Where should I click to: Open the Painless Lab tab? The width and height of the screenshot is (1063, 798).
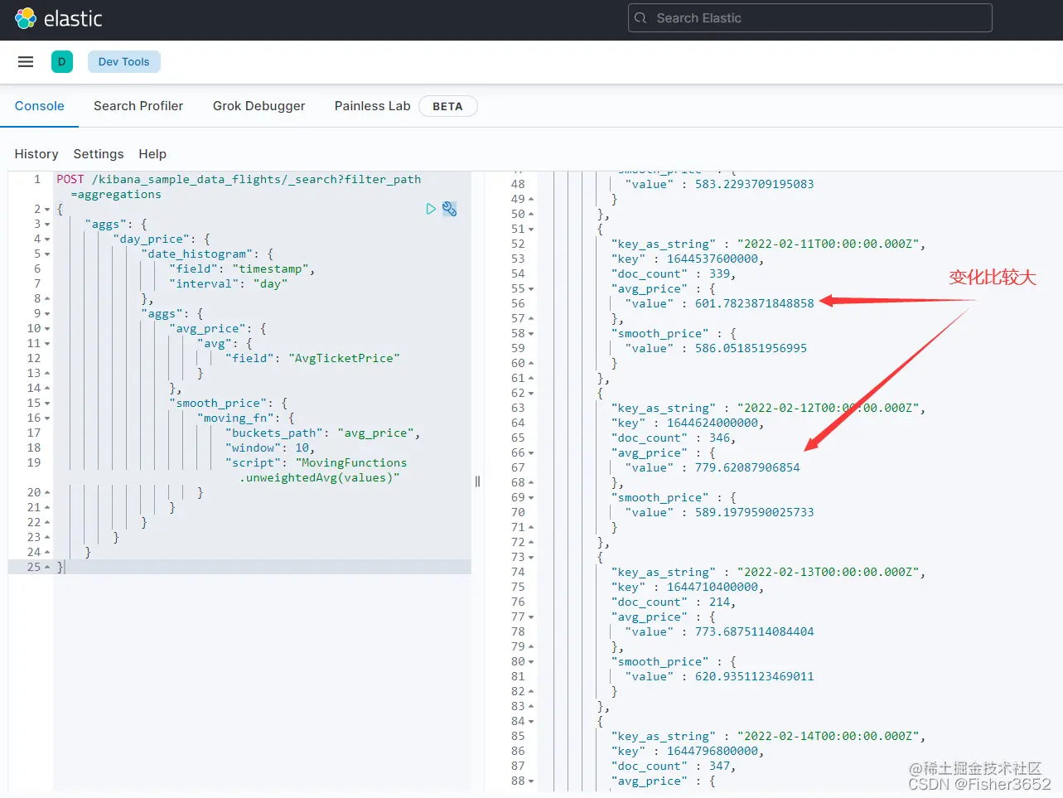coord(372,106)
